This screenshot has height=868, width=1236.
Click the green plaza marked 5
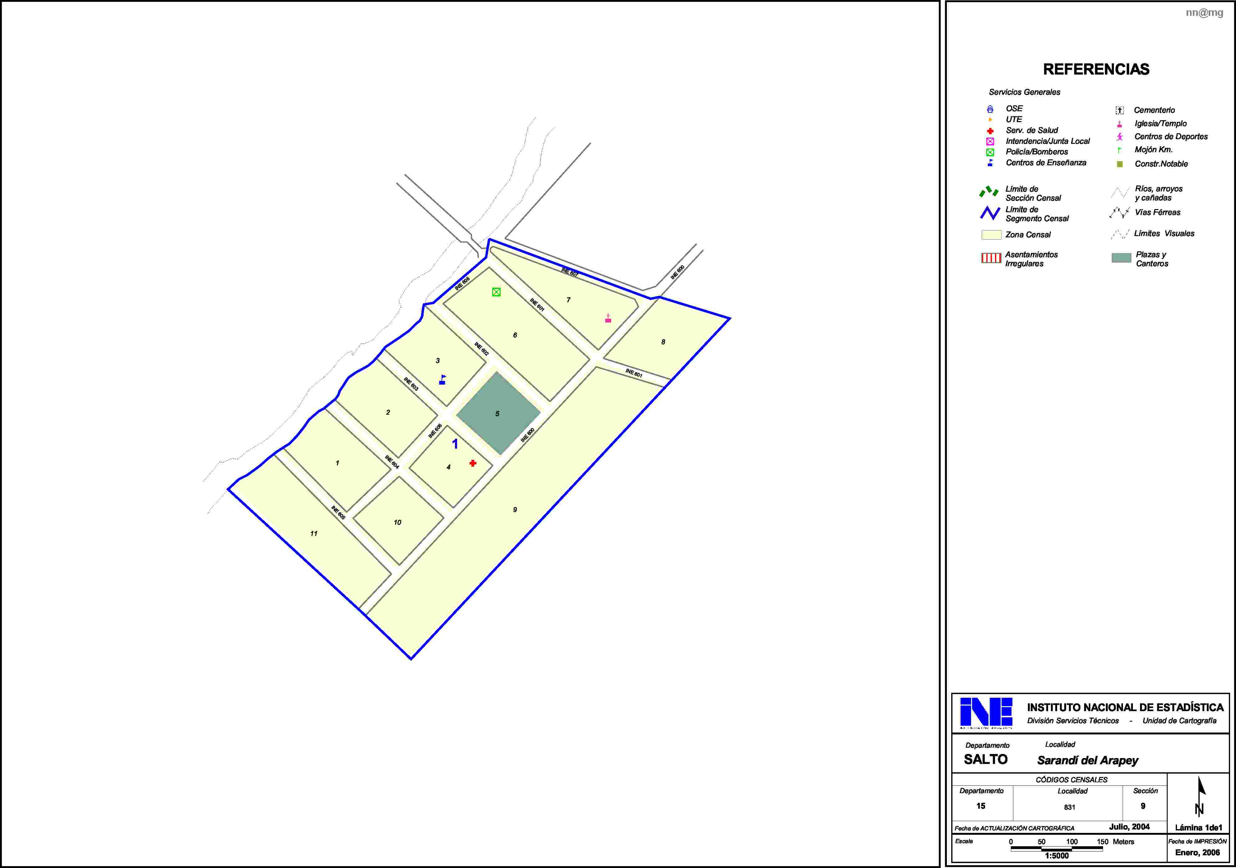coord(498,413)
